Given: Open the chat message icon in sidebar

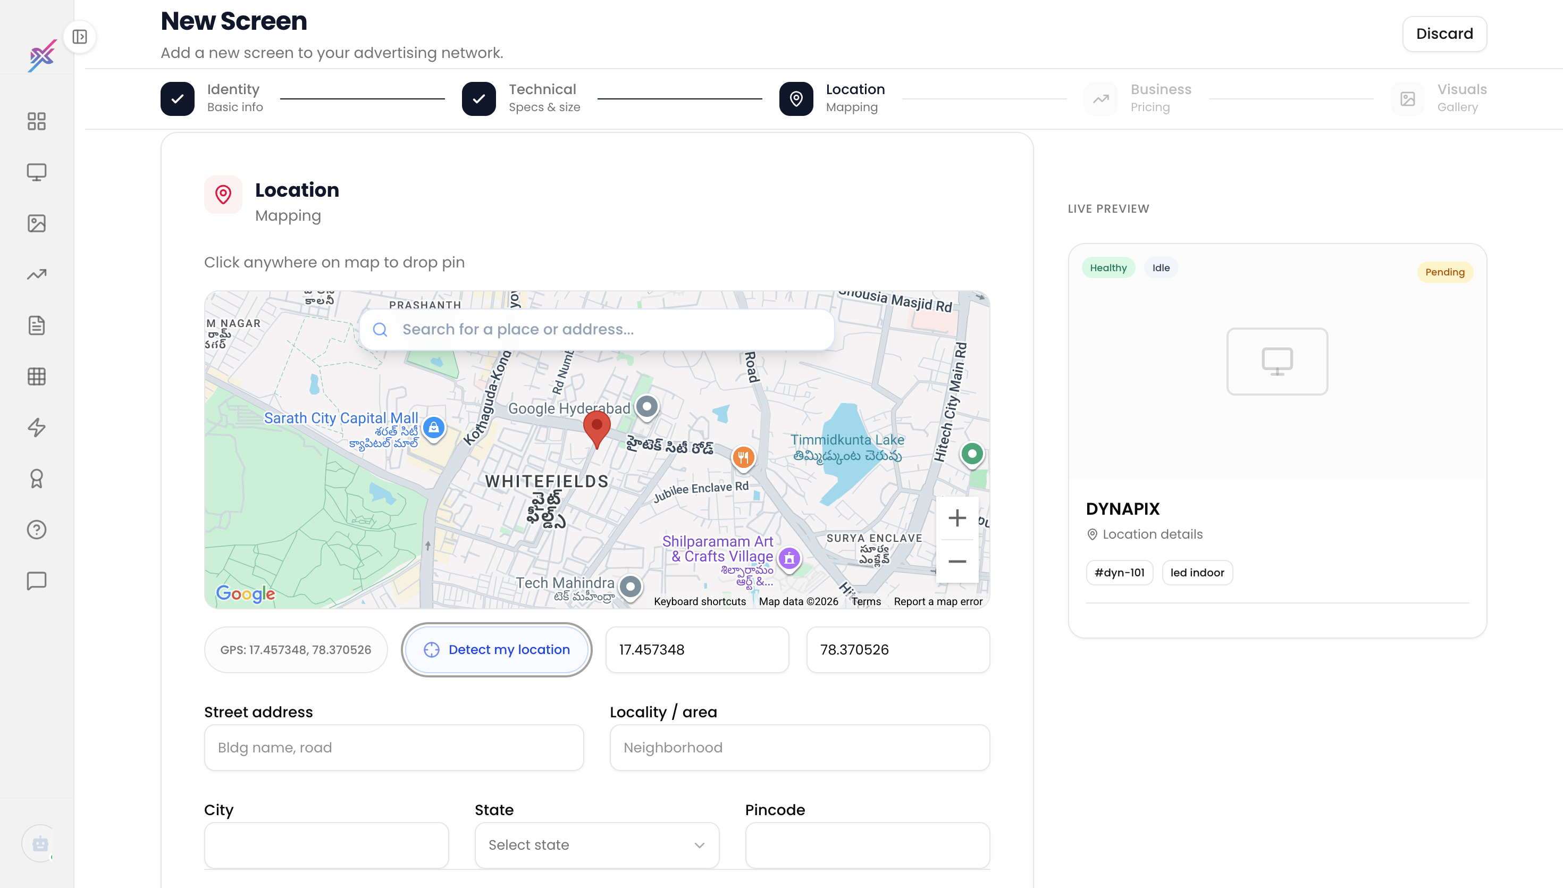Looking at the screenshot, I should (37, 581).
